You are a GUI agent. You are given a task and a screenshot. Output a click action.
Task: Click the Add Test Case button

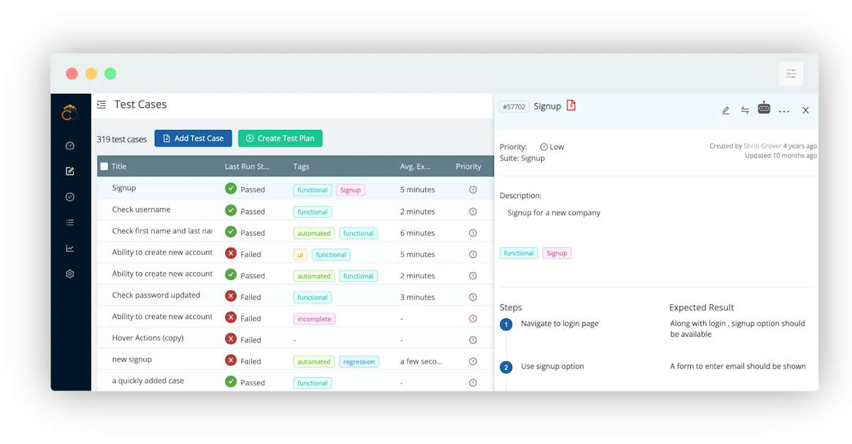click(x=193, y=138)
